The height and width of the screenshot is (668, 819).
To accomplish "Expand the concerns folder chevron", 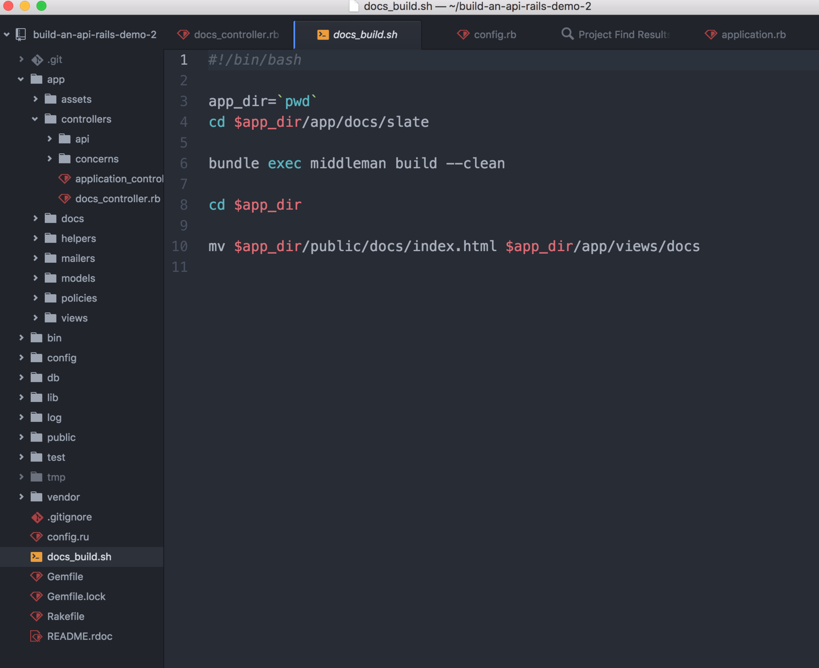I will click(49, 159).
